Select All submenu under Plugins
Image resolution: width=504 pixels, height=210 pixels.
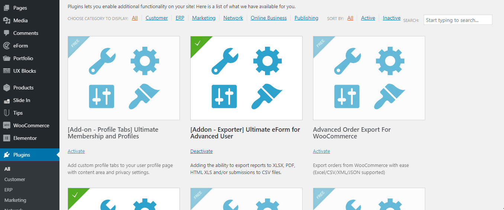pyautogui.click(x=7, y=169)
